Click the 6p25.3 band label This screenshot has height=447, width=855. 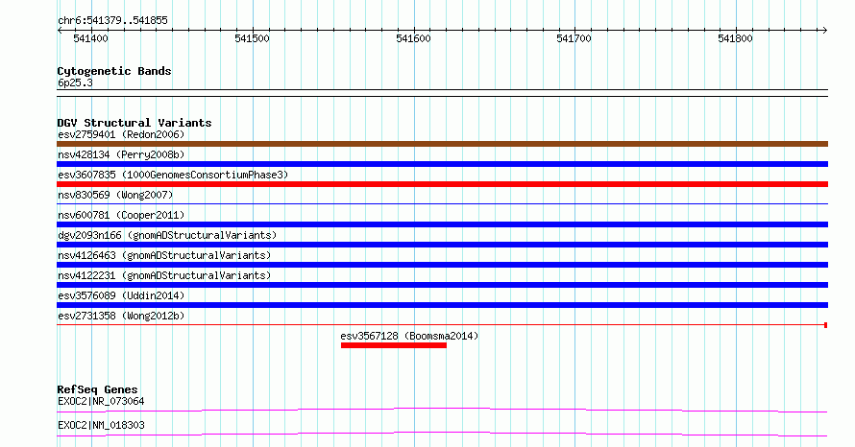pyautogui.click(x=75, y=82)
